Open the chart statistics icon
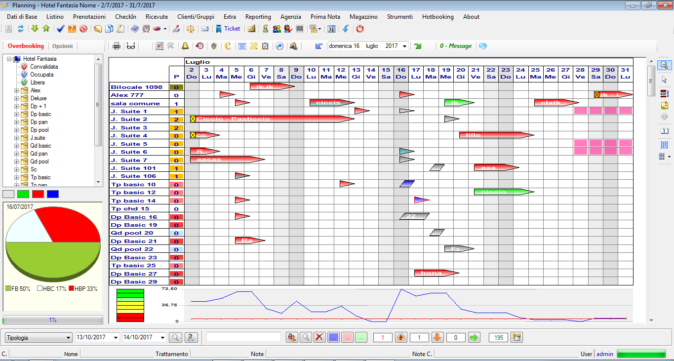Screen dimensions: 674x361 pos(175,29)
